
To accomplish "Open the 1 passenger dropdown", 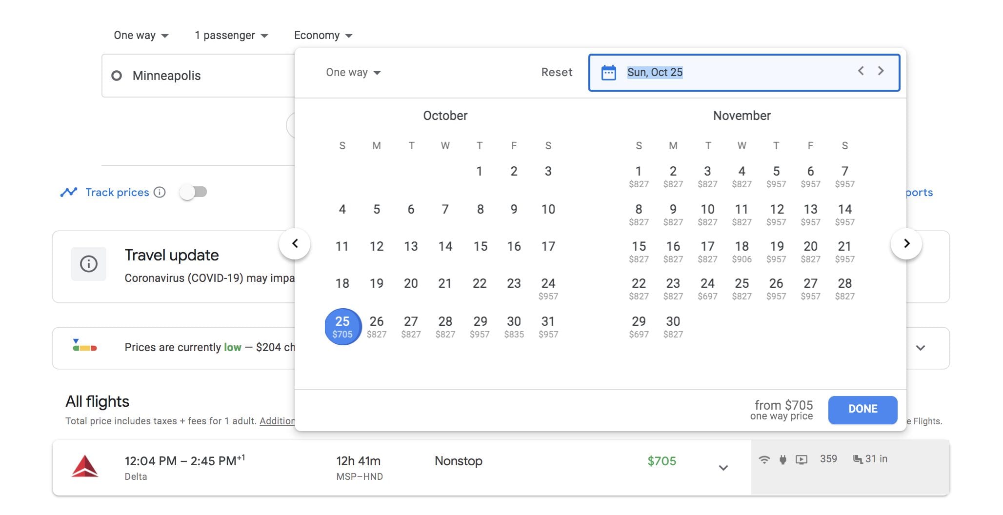I will point(230,35).
